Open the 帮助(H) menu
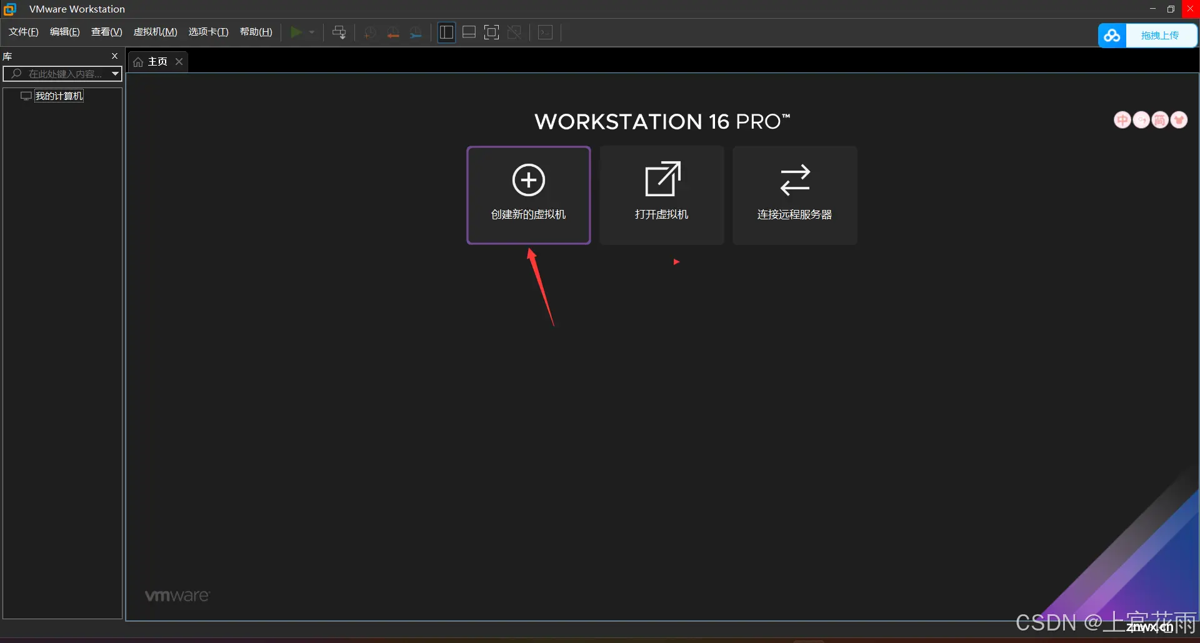Viewport: 1200px width, 643px height. [x=256, y=32]
